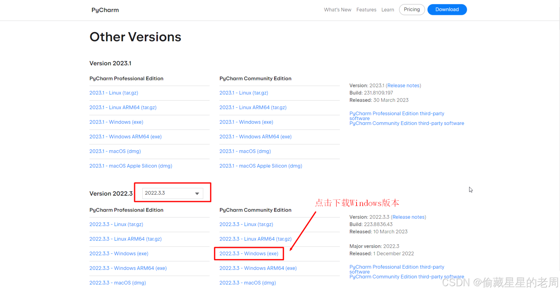Viewport: 560px width, 292px height.
Task: Click the blue Download button
Action: [447, 9]
